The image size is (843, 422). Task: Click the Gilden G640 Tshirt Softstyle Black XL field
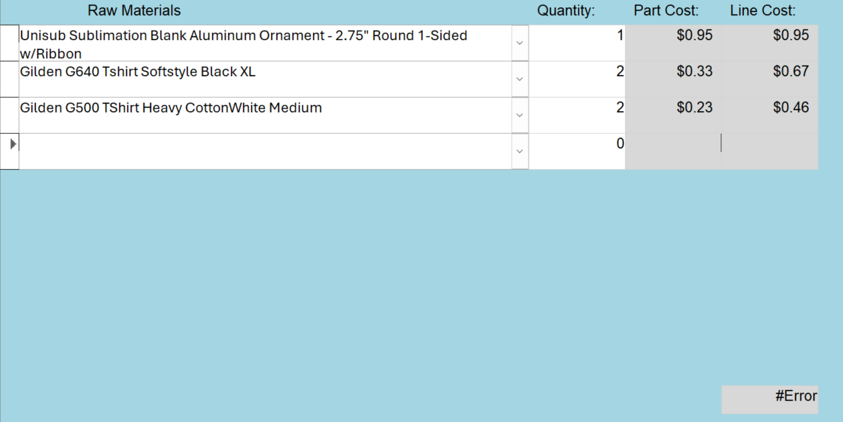click(265, 80)
